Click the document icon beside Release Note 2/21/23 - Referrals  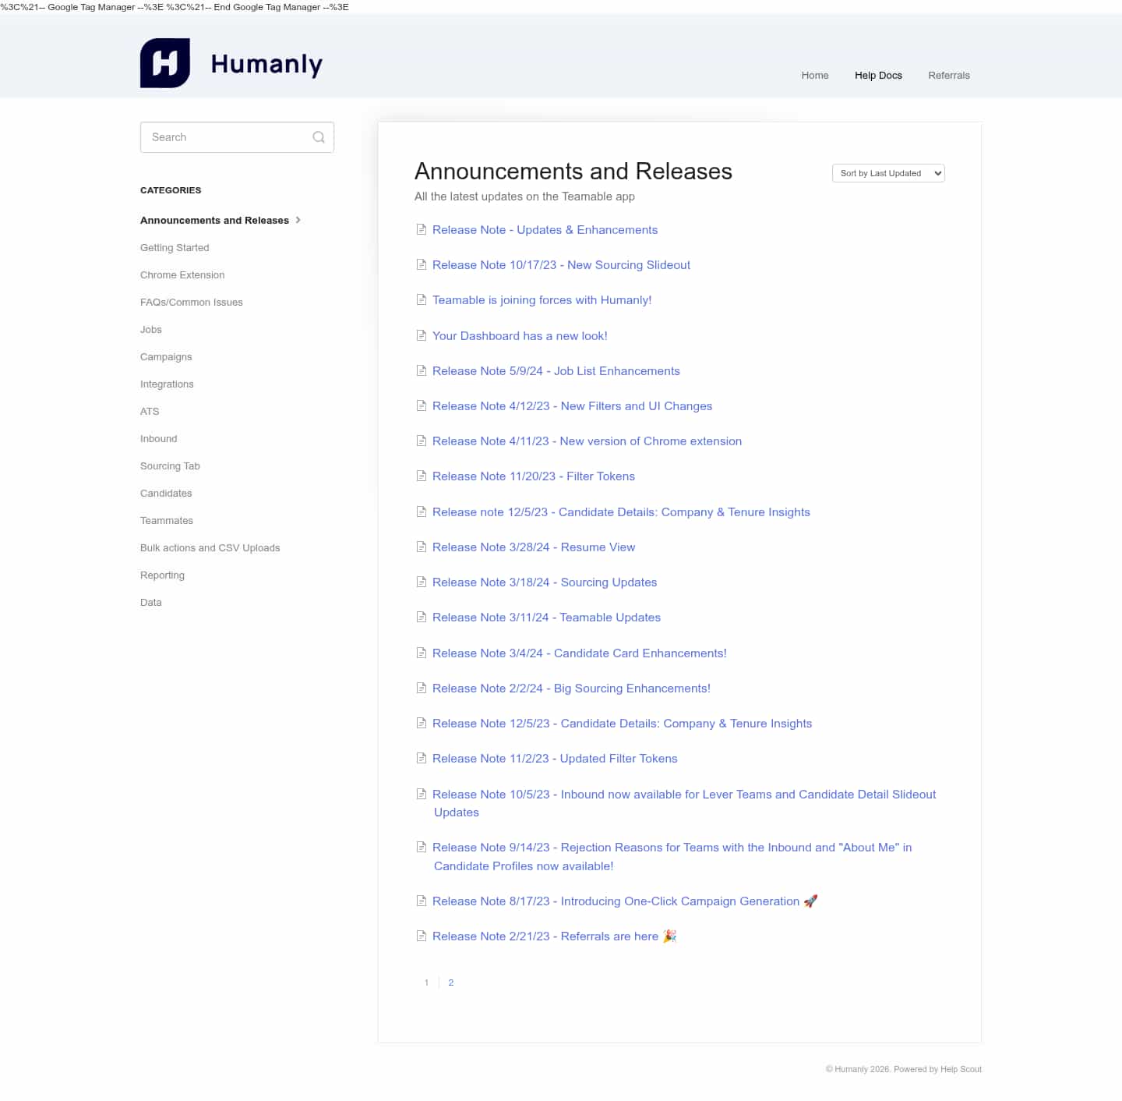422,936
